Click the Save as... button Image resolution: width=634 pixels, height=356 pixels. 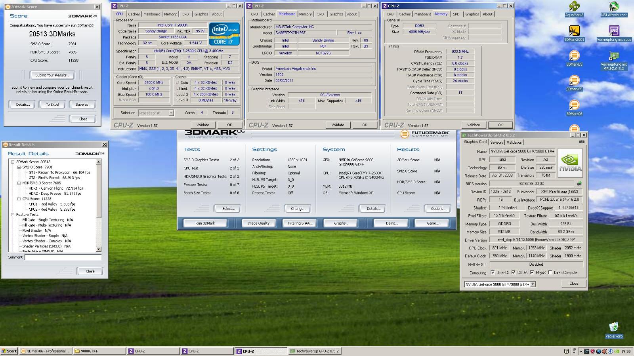coord(83,105)
